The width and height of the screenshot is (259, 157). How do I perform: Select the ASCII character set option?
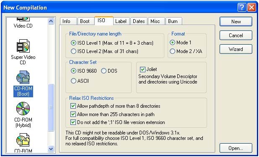pyautogui.click(x=73, y=81)
